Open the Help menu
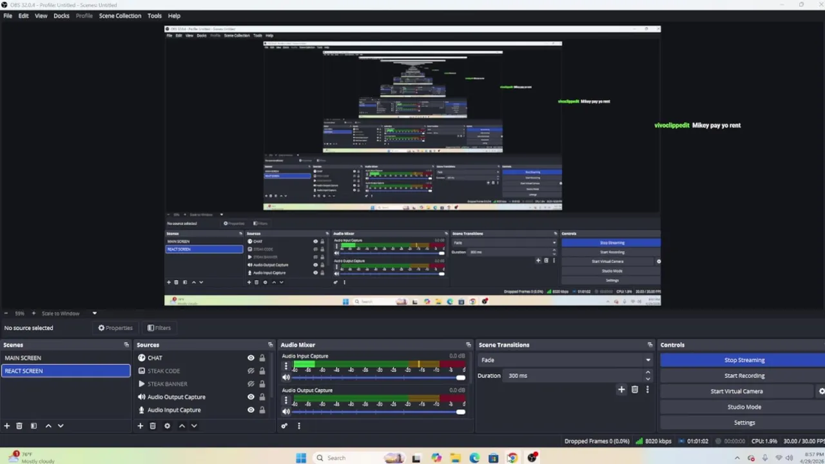Screen dimensions: 825x464 point(174,15)
